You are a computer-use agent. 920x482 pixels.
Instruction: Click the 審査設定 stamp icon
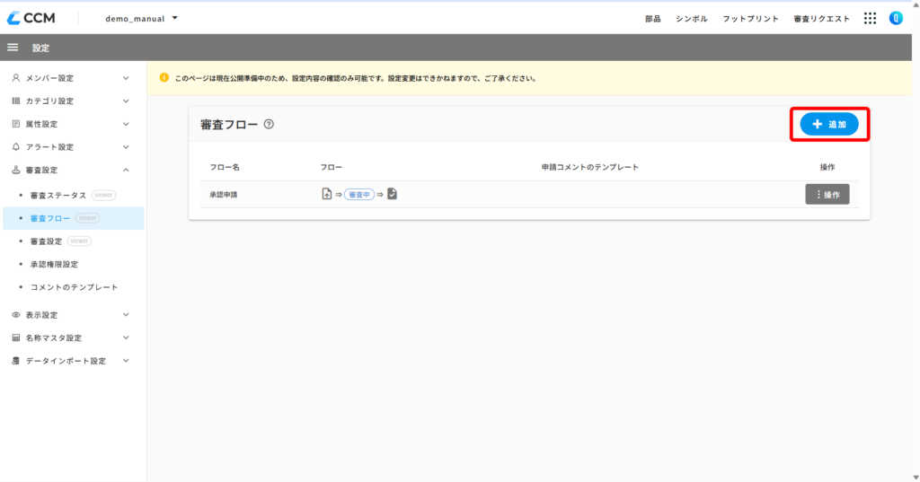16,170
